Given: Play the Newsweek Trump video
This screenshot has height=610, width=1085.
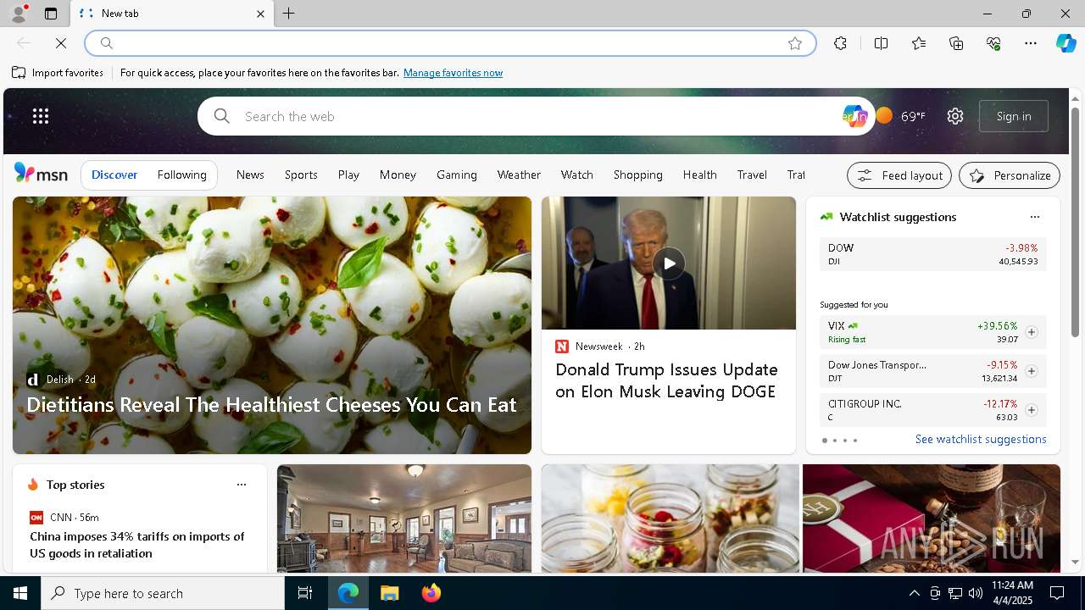Looking at the screenshot, I should (x=669, y=263).
